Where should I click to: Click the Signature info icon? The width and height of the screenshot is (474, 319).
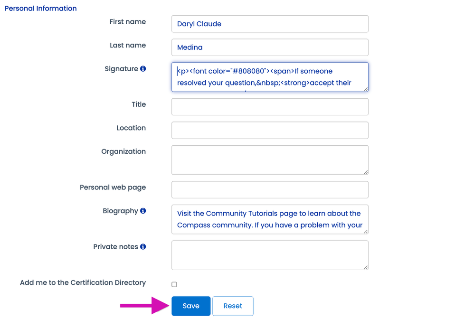[x=143, y=69]
